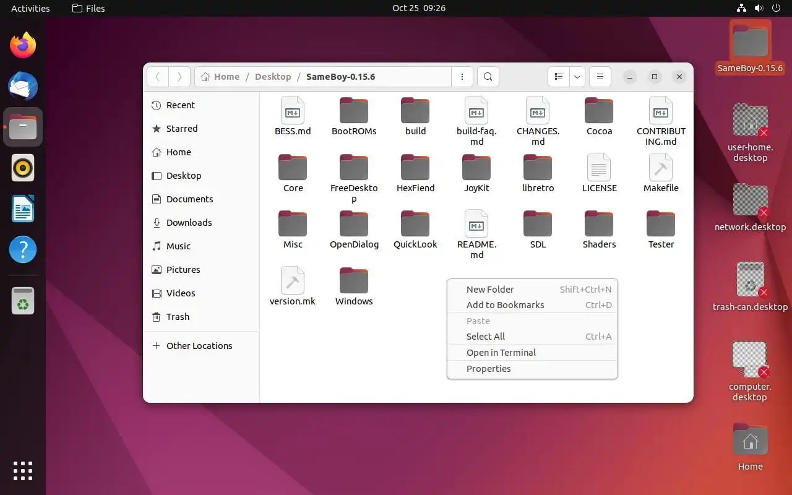Viewport: 792px width, 495px height.
Task: Open the main hamburger menu
Action: pos(600,77)
